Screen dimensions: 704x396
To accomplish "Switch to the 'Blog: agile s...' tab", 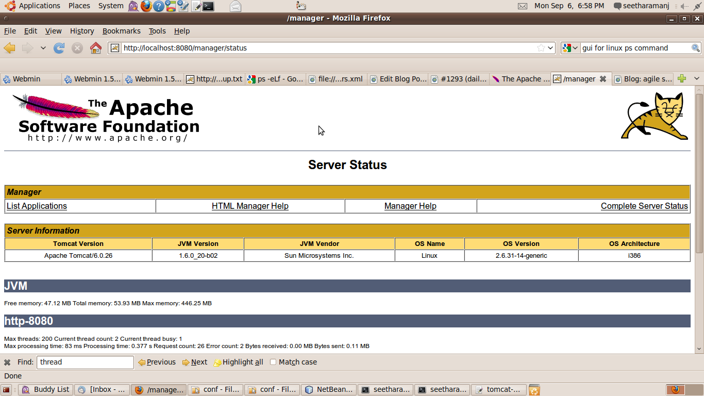I will (x=643, y=79).
